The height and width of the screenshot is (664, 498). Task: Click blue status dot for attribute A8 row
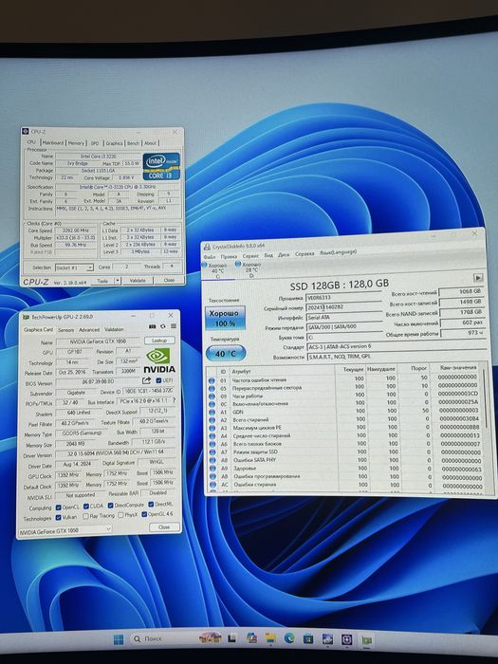pos(212,460)
